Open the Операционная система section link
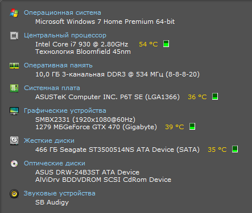Image resolution: width=252 pixels, height=213 pixels. click(63, 12)
